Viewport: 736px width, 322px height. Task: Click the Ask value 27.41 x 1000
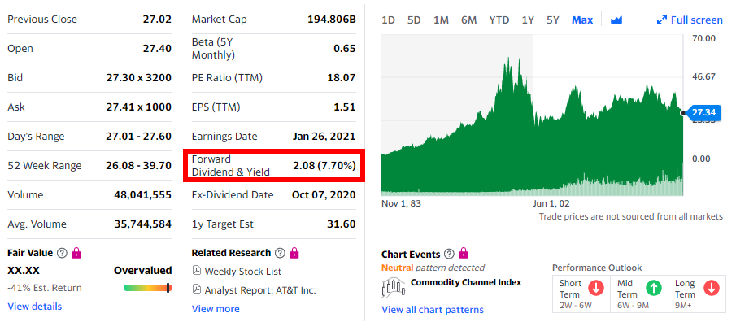(139, 107)
